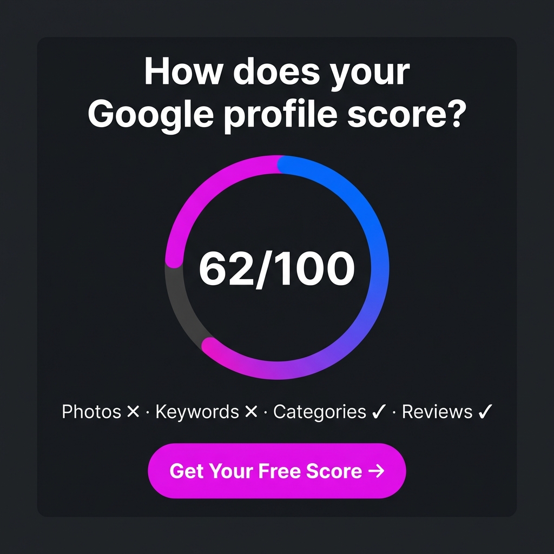
Task: Click the Categories label
Action: click(320, 412)
